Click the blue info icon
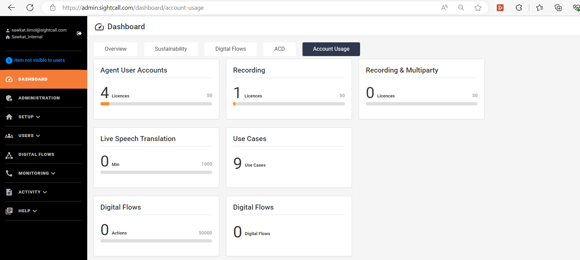 point(9,60)
